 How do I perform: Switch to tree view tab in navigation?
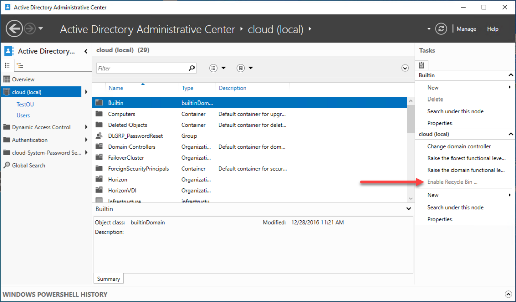[x=20, y=66]
